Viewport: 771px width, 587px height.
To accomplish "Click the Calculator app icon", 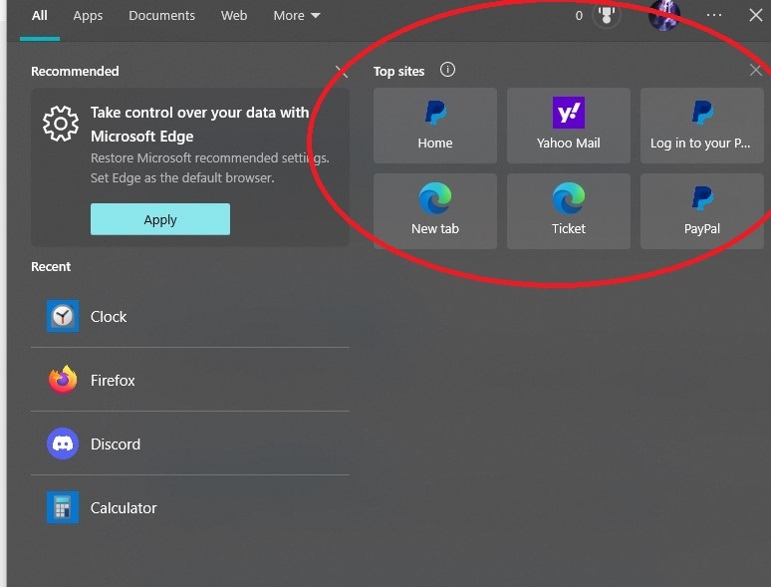I will point(63,507).
